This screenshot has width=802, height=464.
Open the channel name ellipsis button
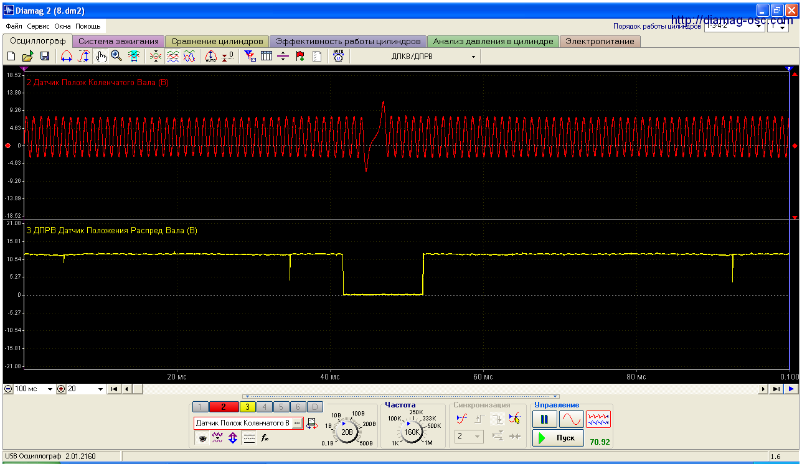[x=297, y=423]
